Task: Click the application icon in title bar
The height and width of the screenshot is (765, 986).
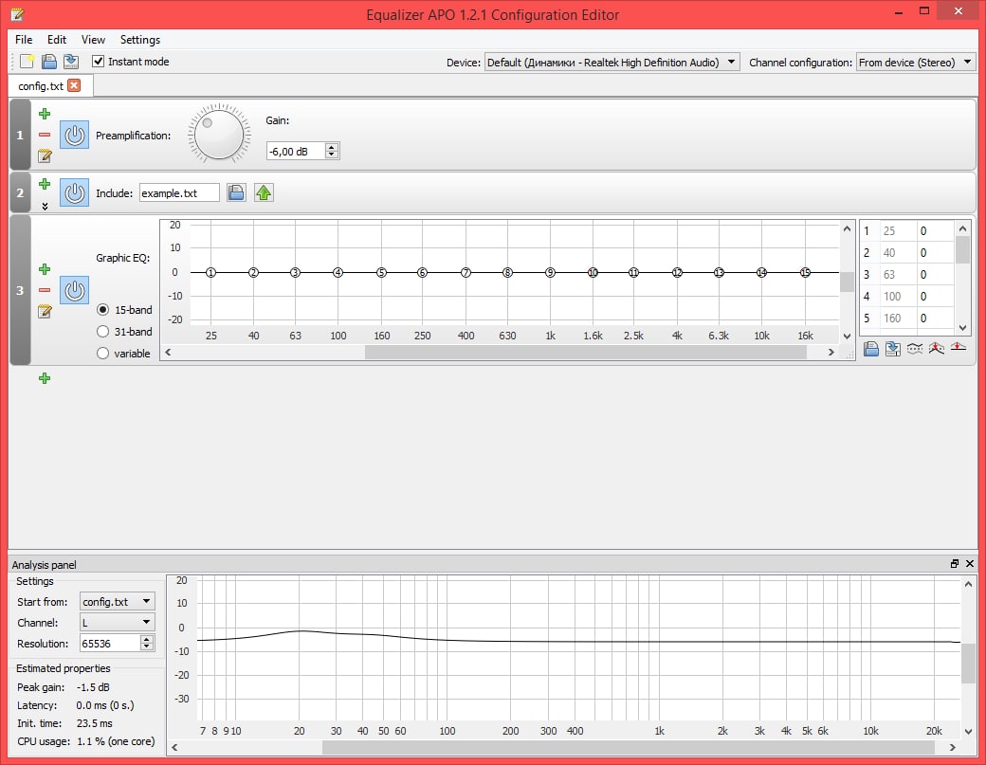Action: (x=18, y=14)
